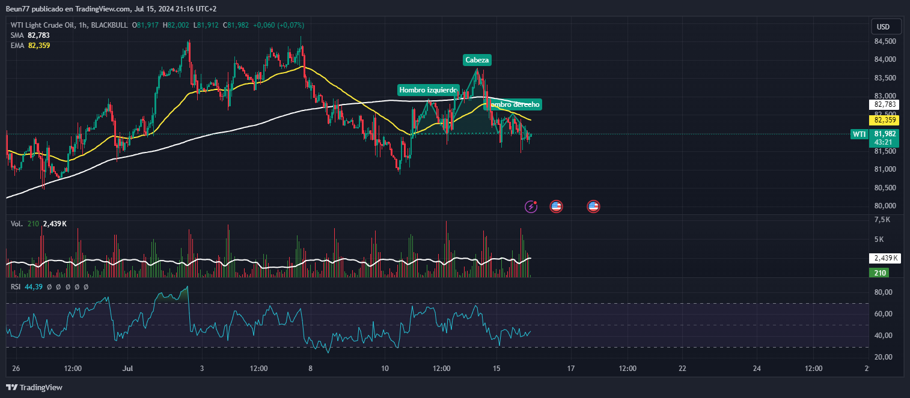Select the Hombro izquierdo pattern label

[x=428, y=90]
